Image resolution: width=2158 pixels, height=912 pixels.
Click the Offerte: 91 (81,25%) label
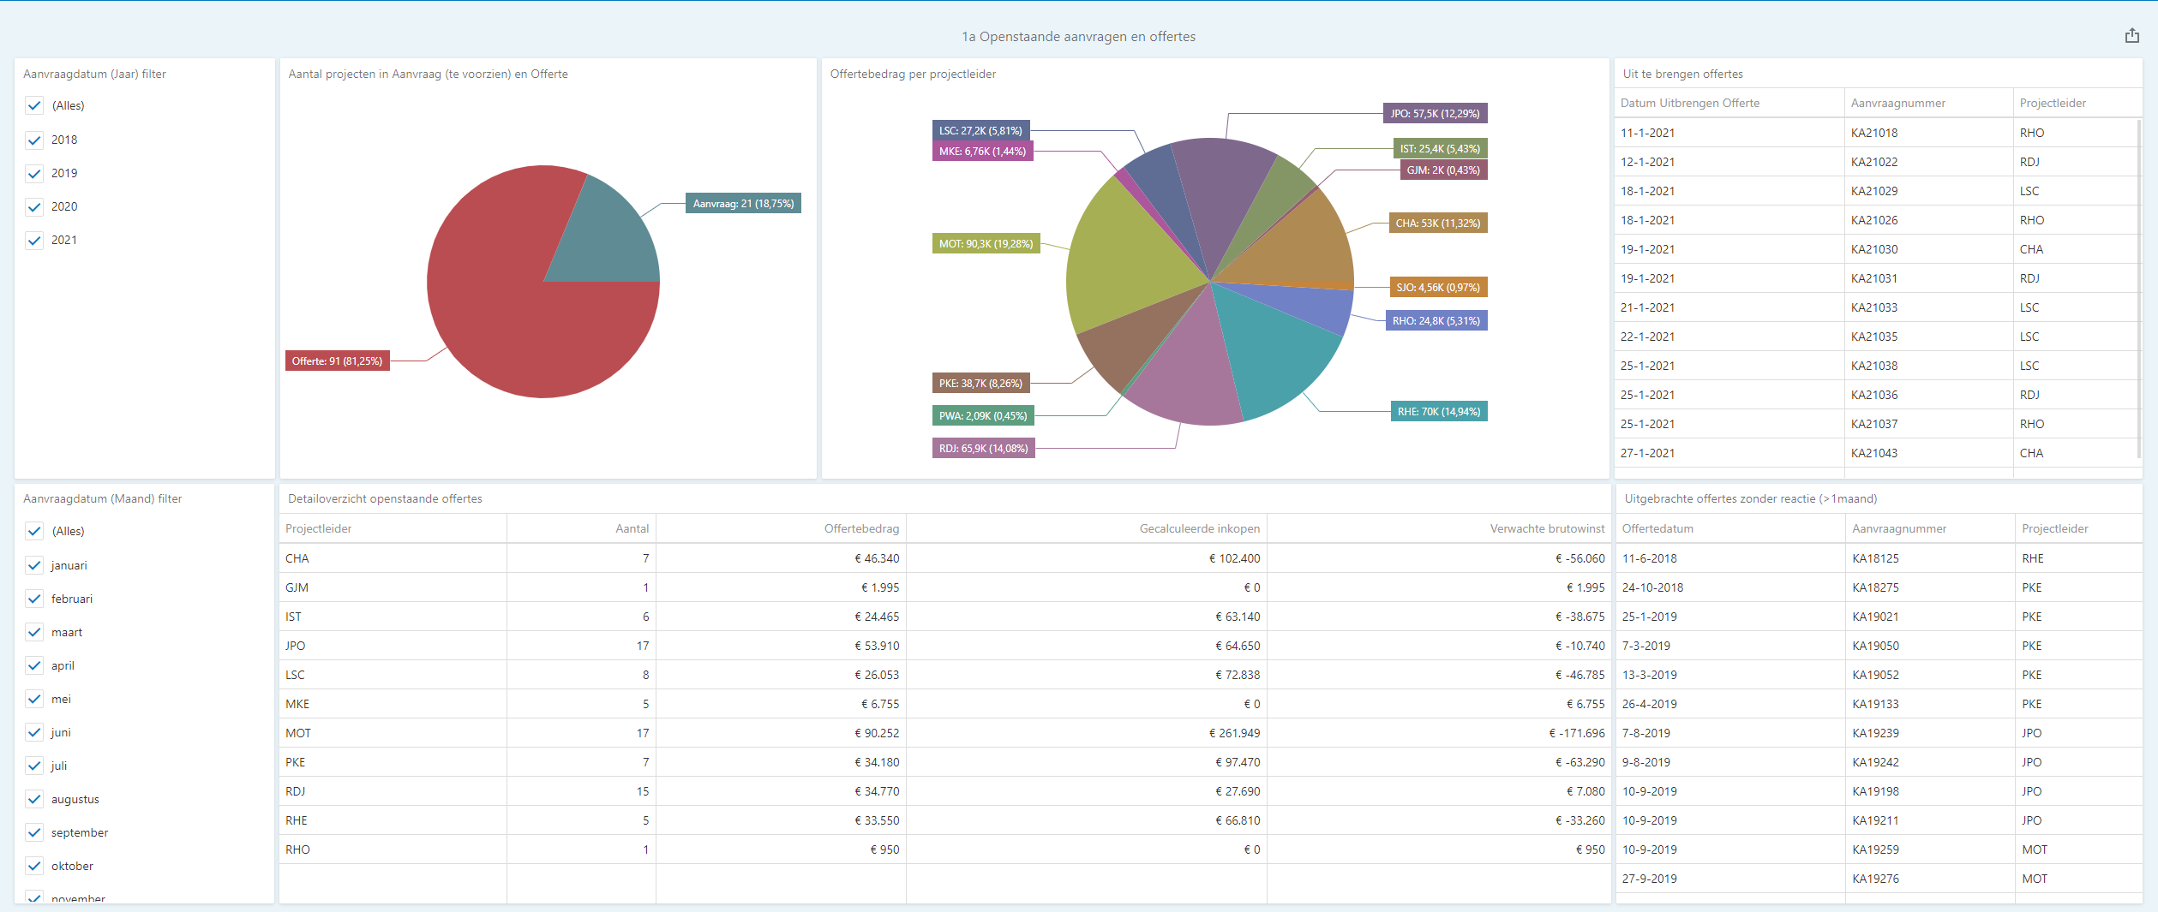(337, 361)
